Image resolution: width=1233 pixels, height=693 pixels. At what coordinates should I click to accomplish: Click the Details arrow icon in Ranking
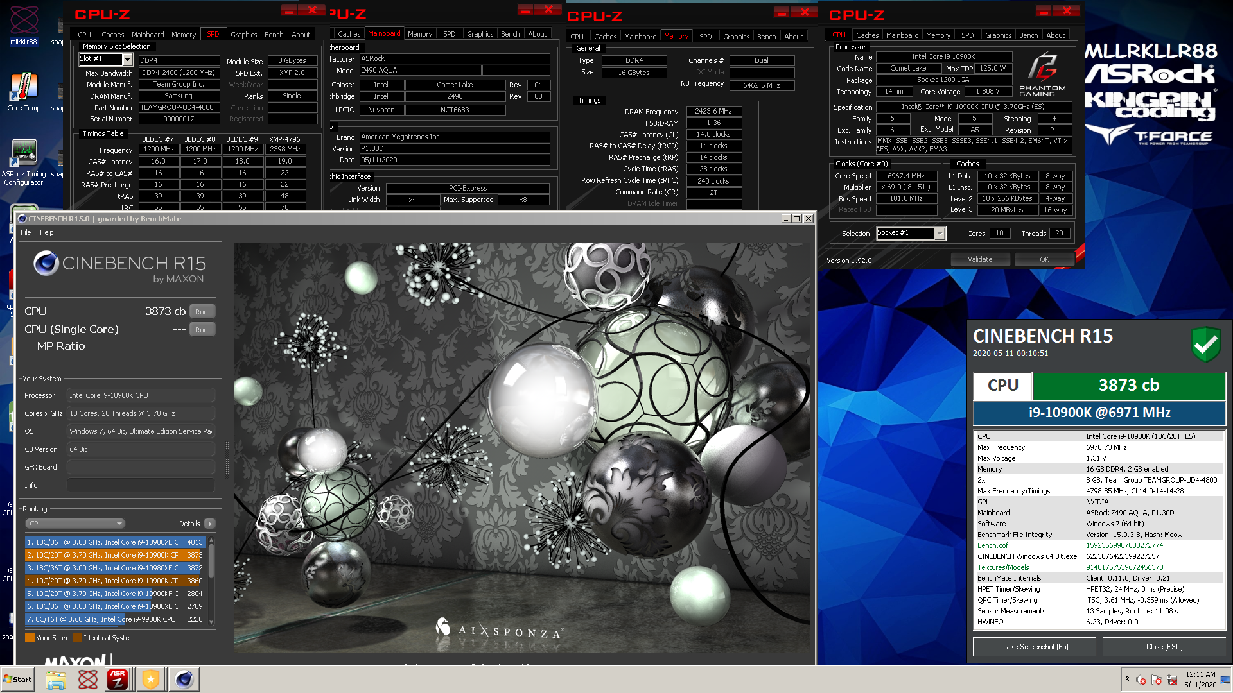point(210,524)
